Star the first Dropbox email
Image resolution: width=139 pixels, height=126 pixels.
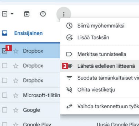coord(16,51)
